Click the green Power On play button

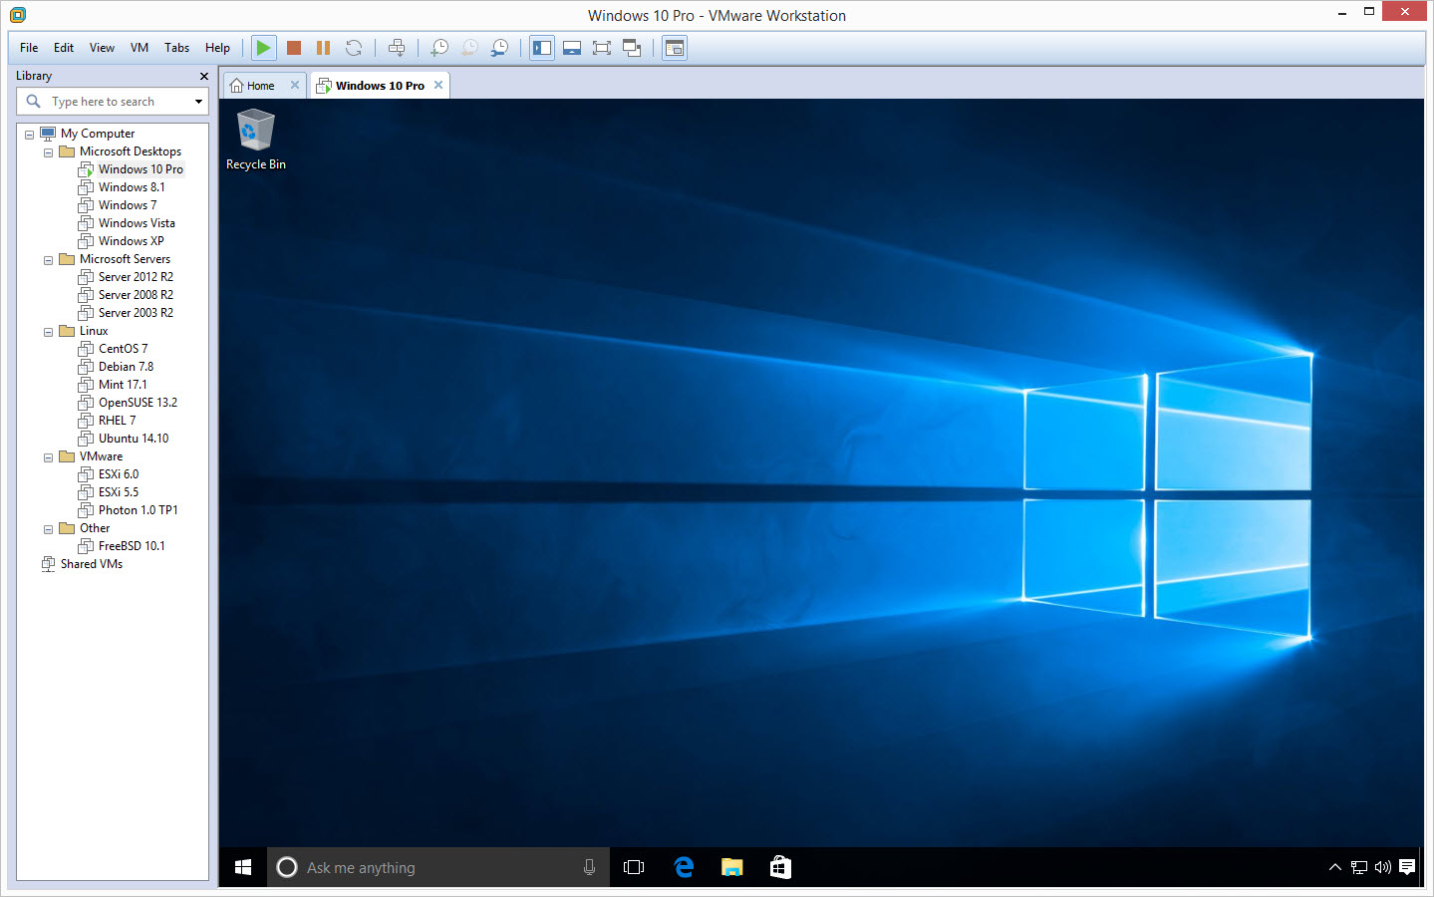[x=263, y=48]
